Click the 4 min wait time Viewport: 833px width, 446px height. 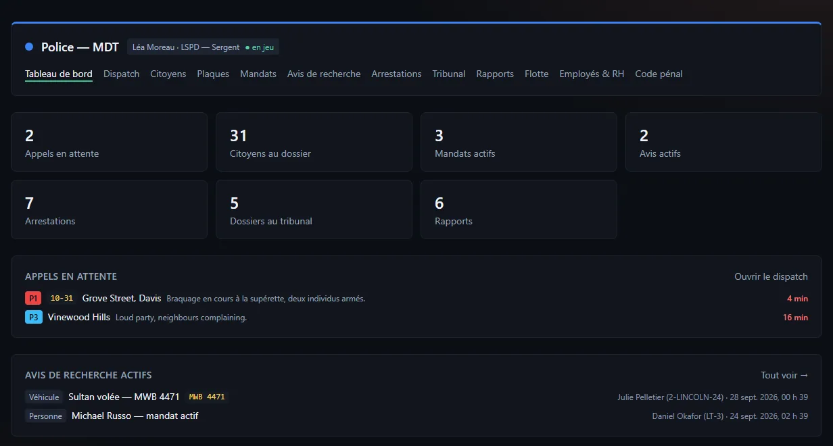click(x=797, y=299)
